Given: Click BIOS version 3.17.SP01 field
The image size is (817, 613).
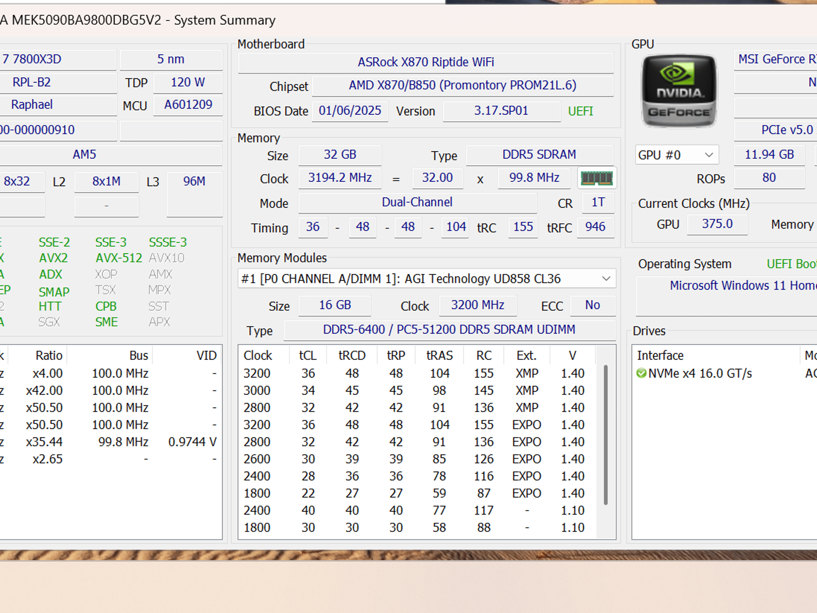Looking at the screenshot, I should (501, 111).
